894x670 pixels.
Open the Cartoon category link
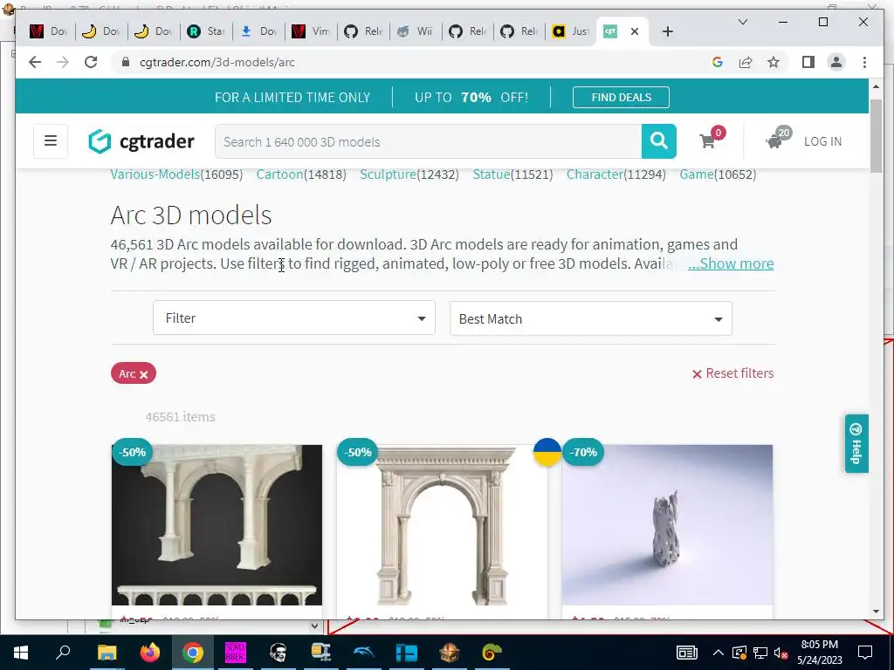point(279,174)
